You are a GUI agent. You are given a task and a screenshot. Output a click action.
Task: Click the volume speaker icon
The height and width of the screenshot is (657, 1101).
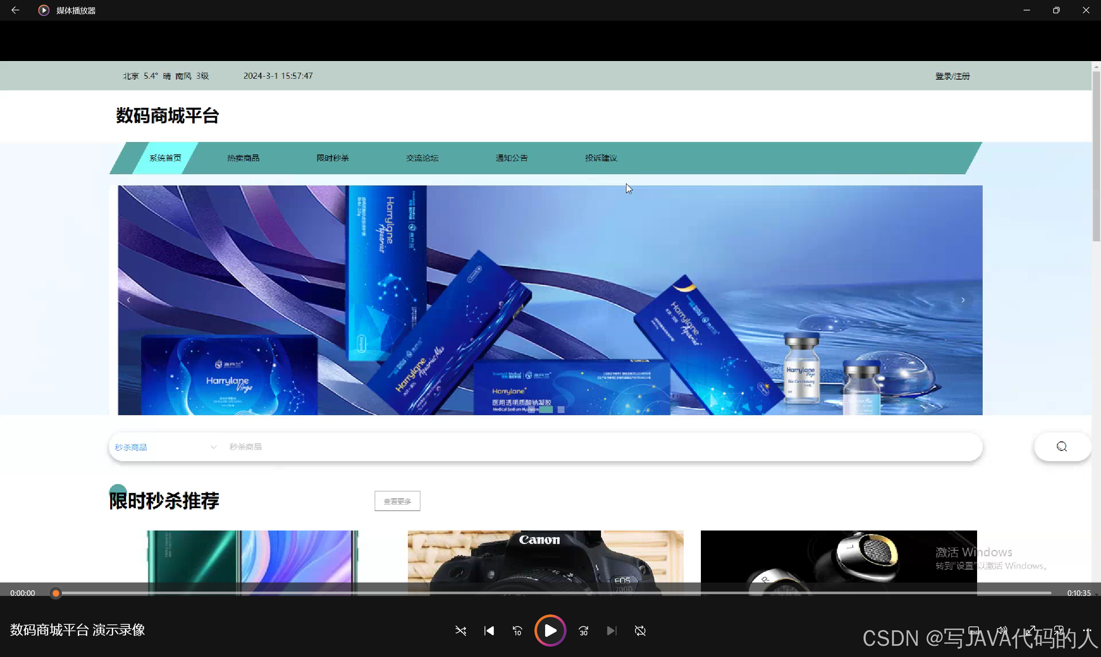(1002, 630)
